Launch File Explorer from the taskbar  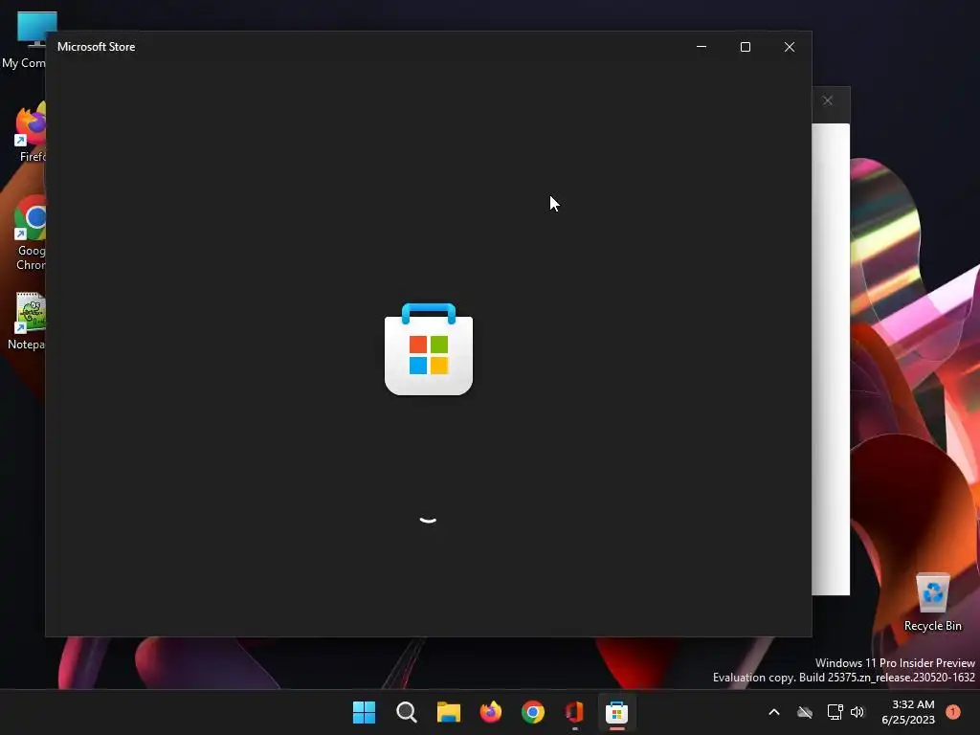(x=448, y=712)
